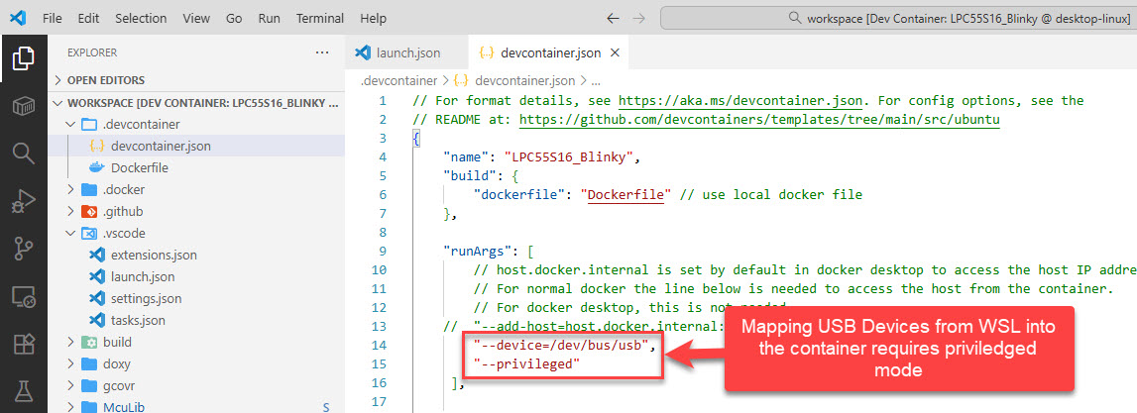Viewport: 1137px width, 413px height.
Task: Expand the Open Editors section
Action: (105, 80)
